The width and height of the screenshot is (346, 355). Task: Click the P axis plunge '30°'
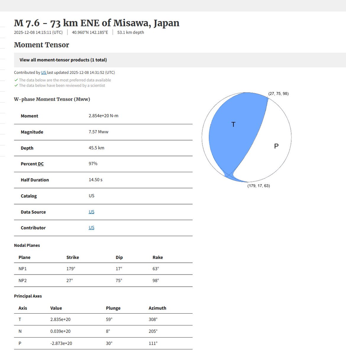point(109,343)
